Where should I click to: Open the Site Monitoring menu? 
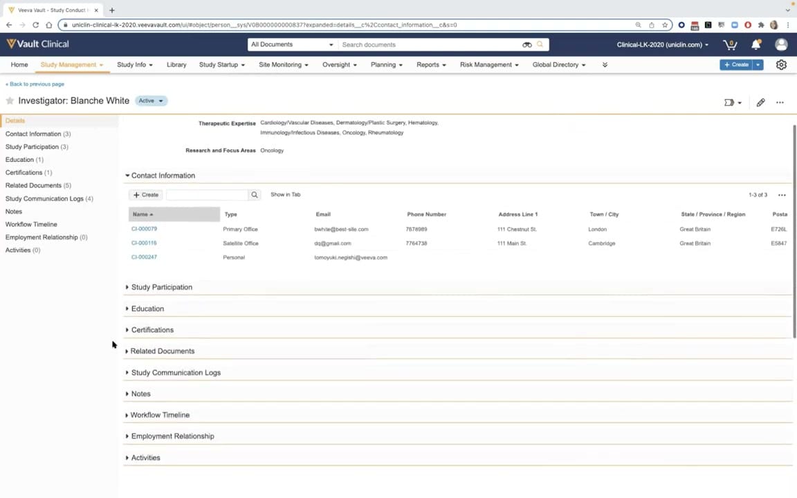tap(284, 64)
